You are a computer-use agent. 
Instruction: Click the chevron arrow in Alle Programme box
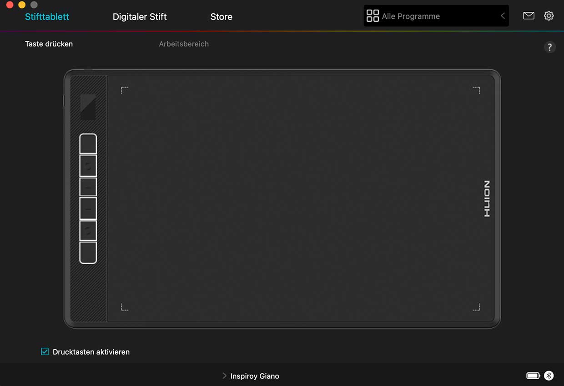[x=503, y=16]
